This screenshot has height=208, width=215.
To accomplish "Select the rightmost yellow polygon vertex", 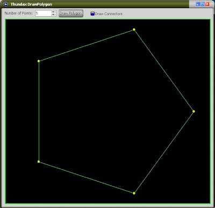I will pyautogui.click(x=193, y=112).
